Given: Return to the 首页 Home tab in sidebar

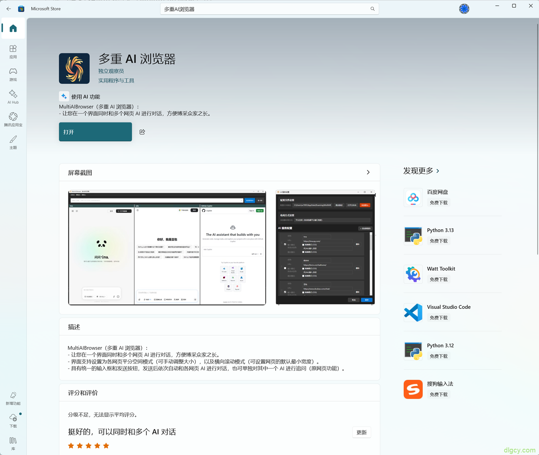Looking at the screenshot, I should 13,28.
